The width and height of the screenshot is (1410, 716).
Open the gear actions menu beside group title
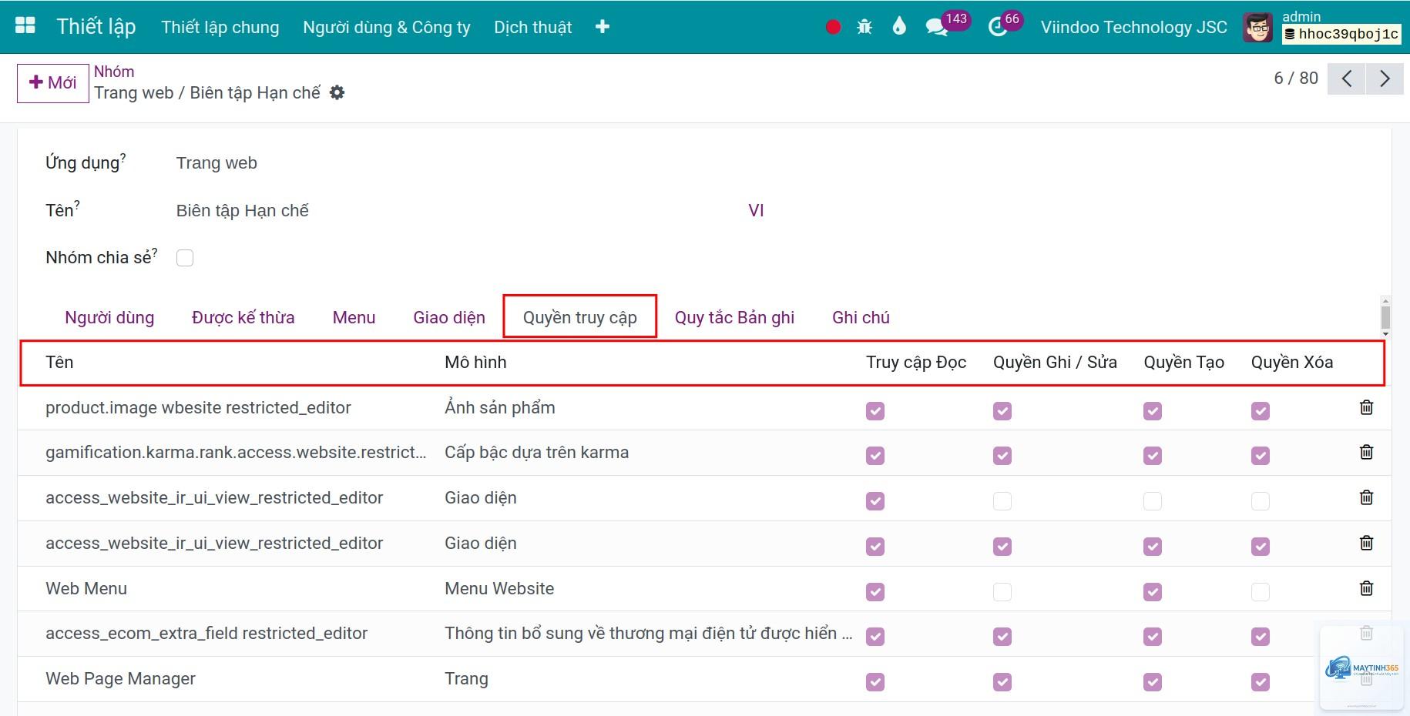coord(337,92)
